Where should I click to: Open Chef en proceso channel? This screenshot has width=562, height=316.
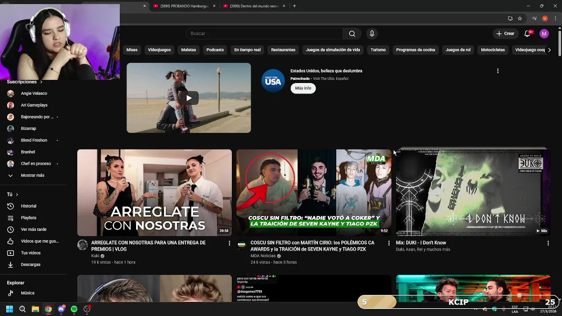34,164
